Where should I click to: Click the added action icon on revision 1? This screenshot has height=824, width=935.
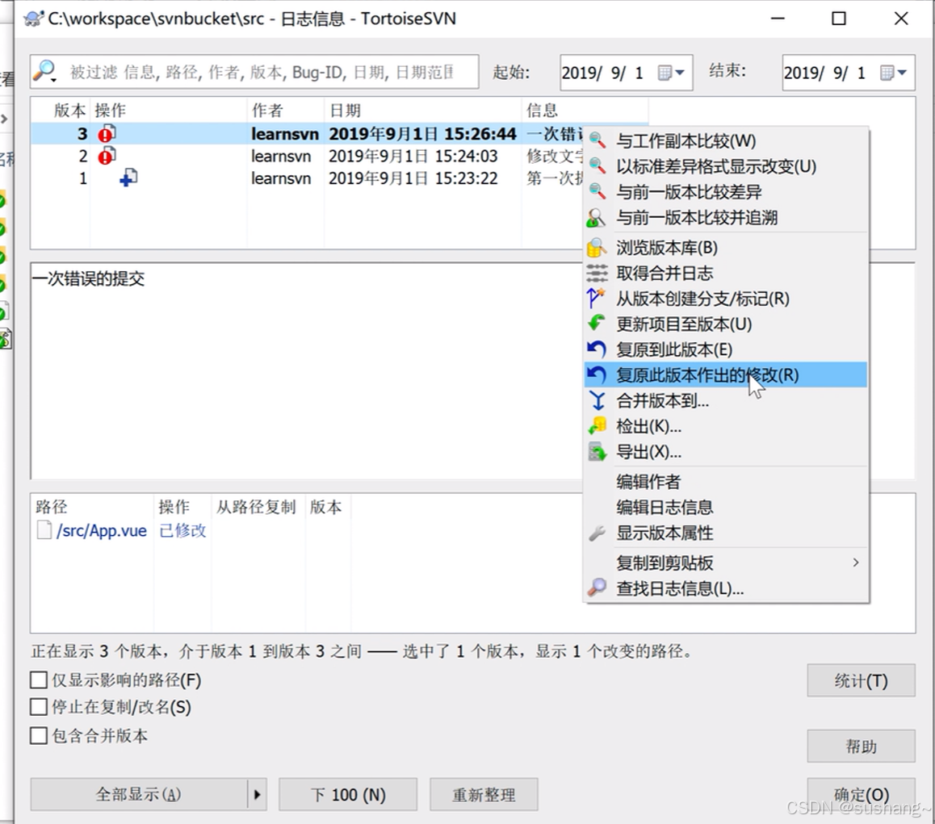[x=128, y=178]
